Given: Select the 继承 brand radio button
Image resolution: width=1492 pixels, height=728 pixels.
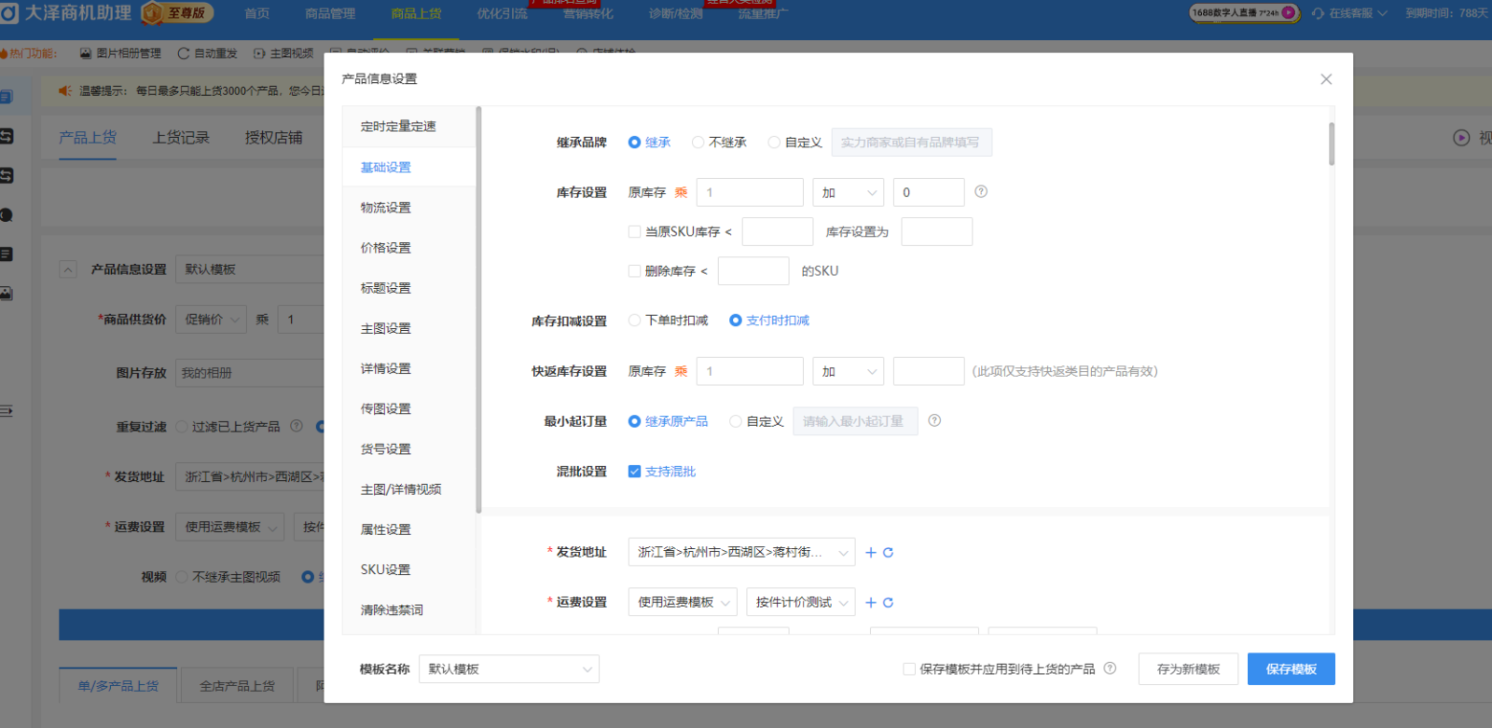Looking at the screenshot, I should click(634, 143).
